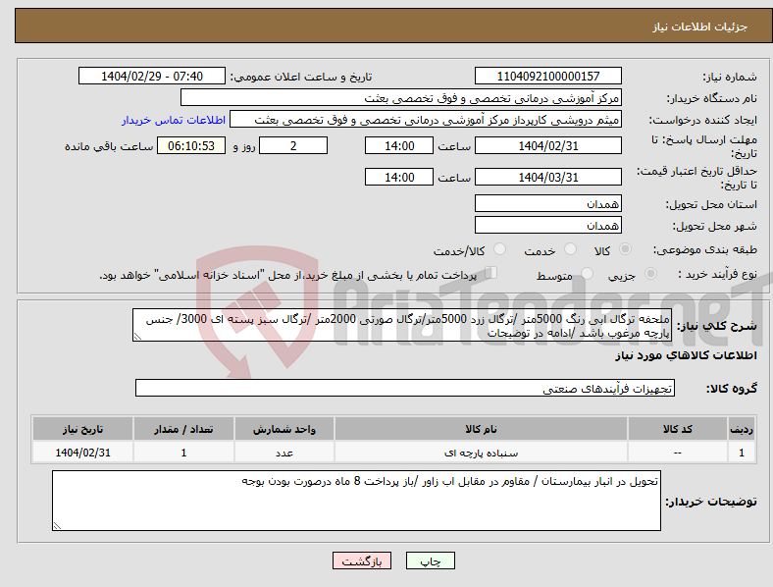Open اطلاعات تماس خریدار link

click(174, 120)
